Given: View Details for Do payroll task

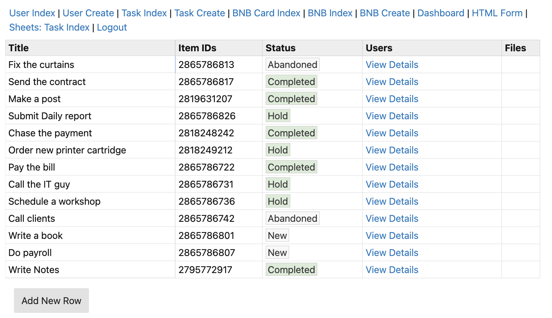Looking at the screenshot, I should pyautogui.click(x=392, y=253).
